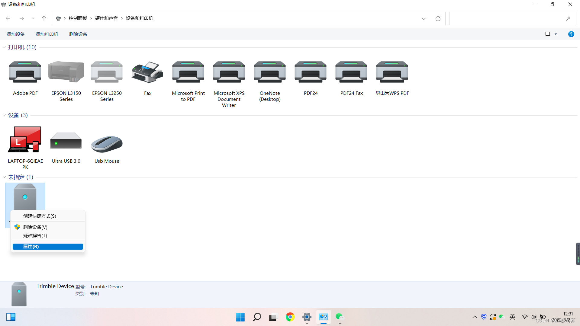Collapse the 未指定 (1) group
Image resolution: width=580 pixels, height=326 pixels.
point(5,177)
